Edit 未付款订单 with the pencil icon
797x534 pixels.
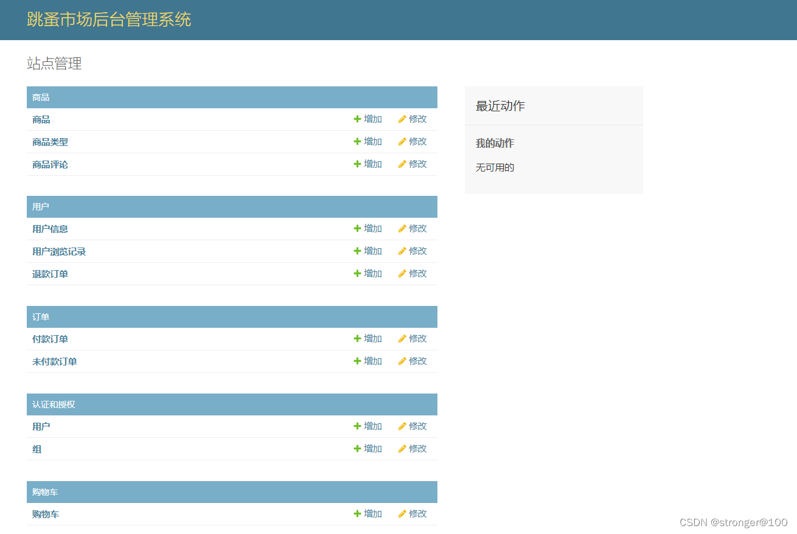(x=402, y=361)
